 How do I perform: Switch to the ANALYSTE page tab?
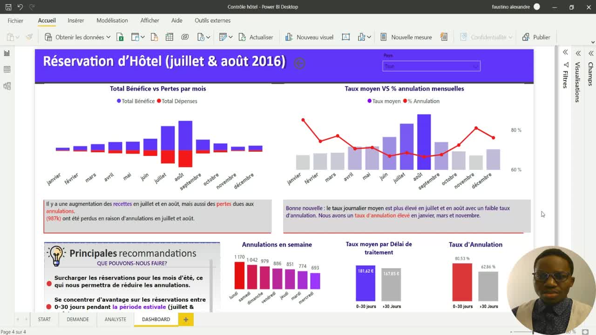[x=115, y=319]
